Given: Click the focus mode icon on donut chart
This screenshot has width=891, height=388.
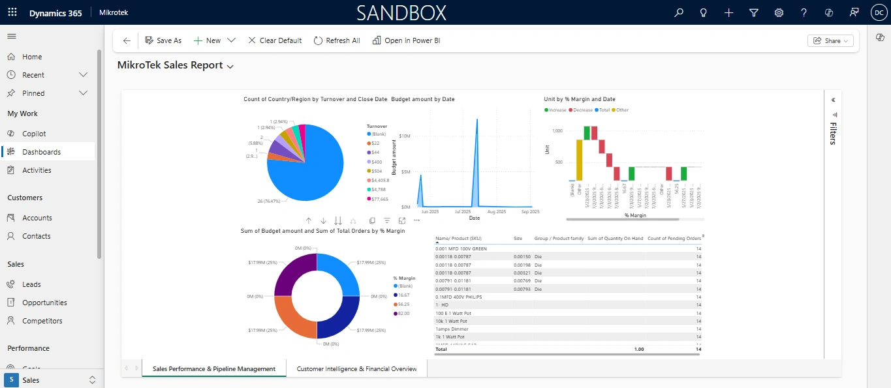Looking at the screenshot, I should click(402, 221).
